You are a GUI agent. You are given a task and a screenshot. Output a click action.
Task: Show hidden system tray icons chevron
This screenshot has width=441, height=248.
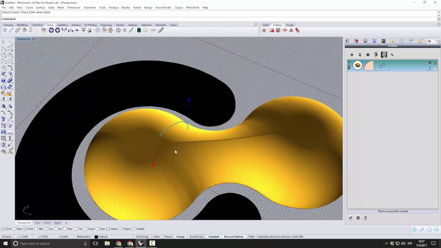click(x=386, y=244)
